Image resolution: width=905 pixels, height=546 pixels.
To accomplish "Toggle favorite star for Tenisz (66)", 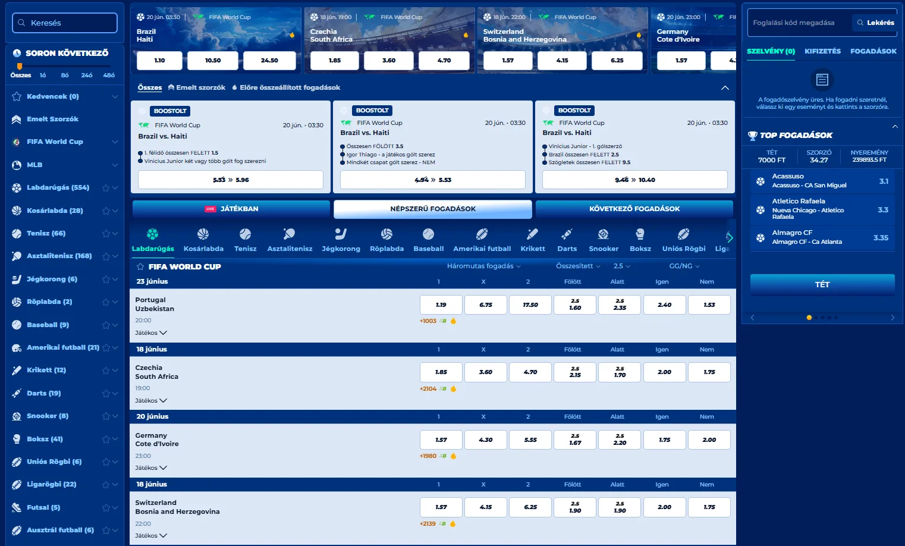I will pos(106,234).
